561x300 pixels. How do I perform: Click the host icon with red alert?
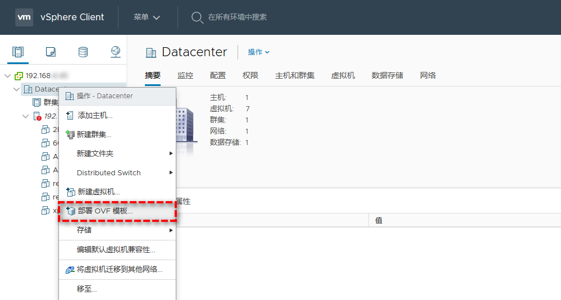click(x=37, y=116)
